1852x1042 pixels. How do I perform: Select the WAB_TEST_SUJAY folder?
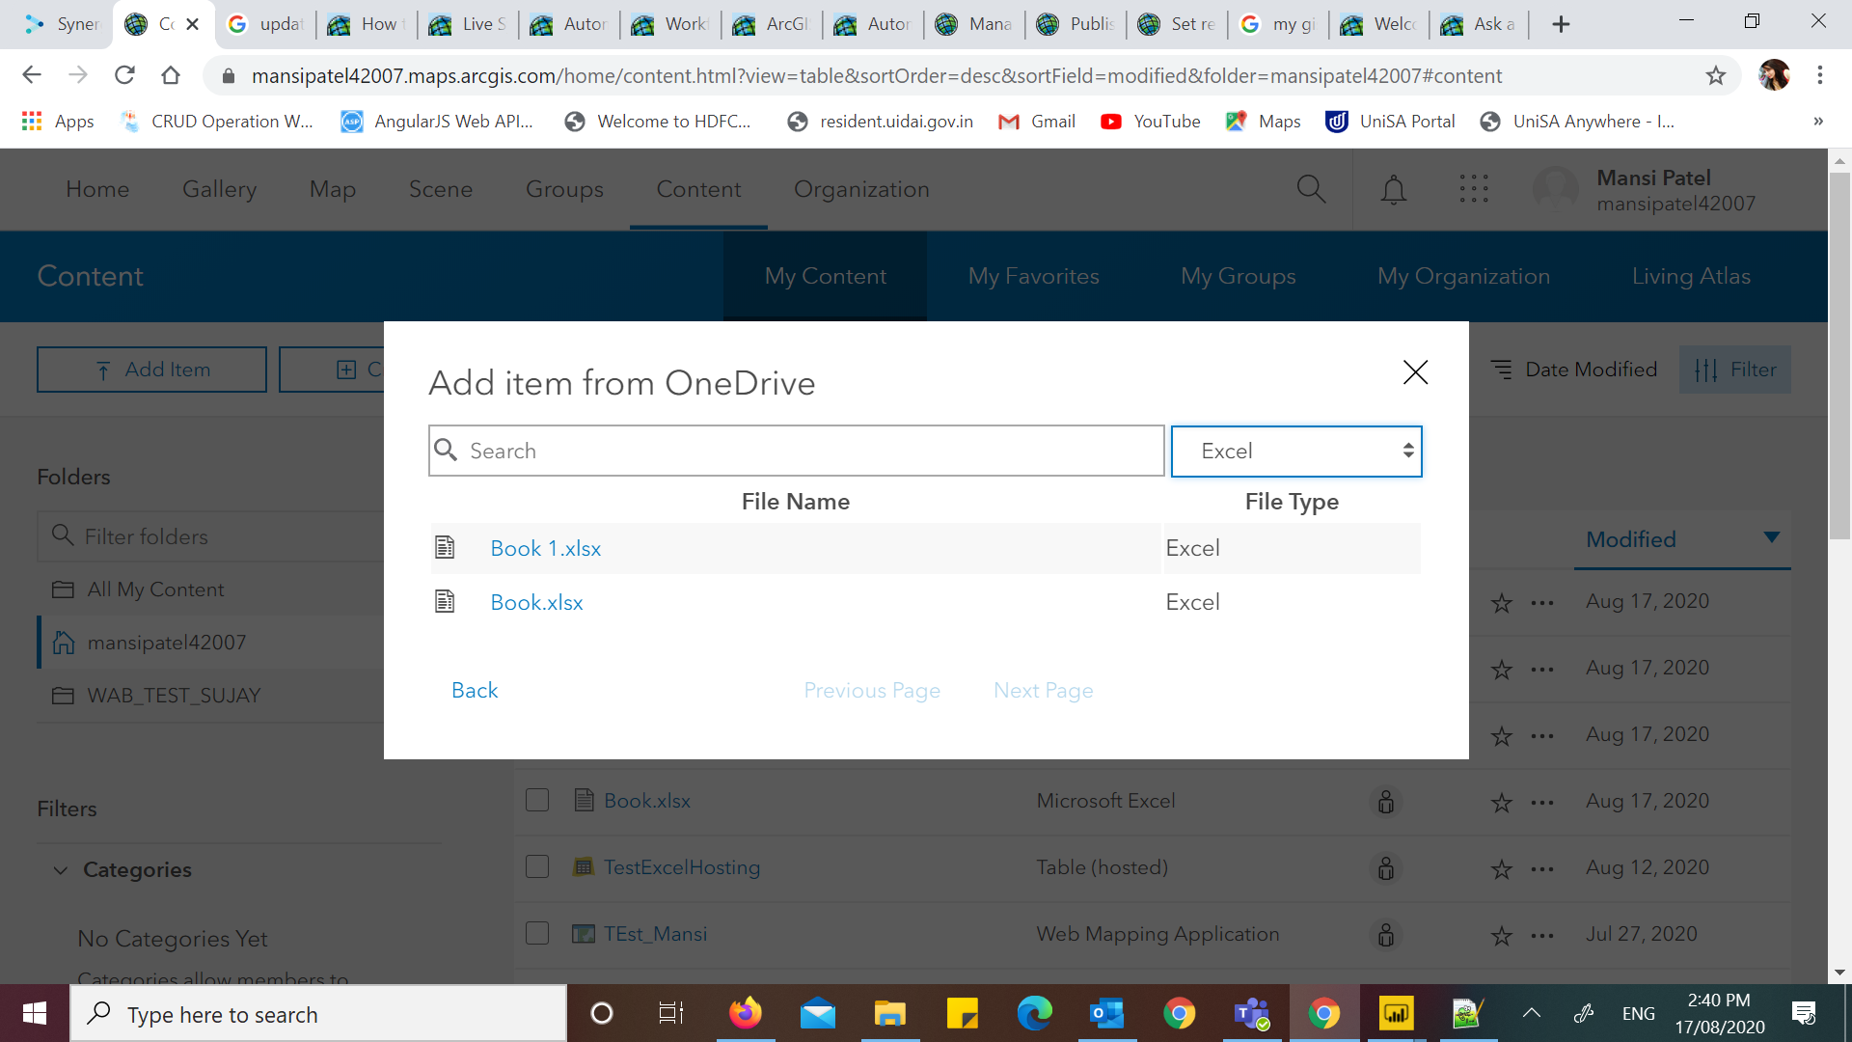[x=174, y=696]
